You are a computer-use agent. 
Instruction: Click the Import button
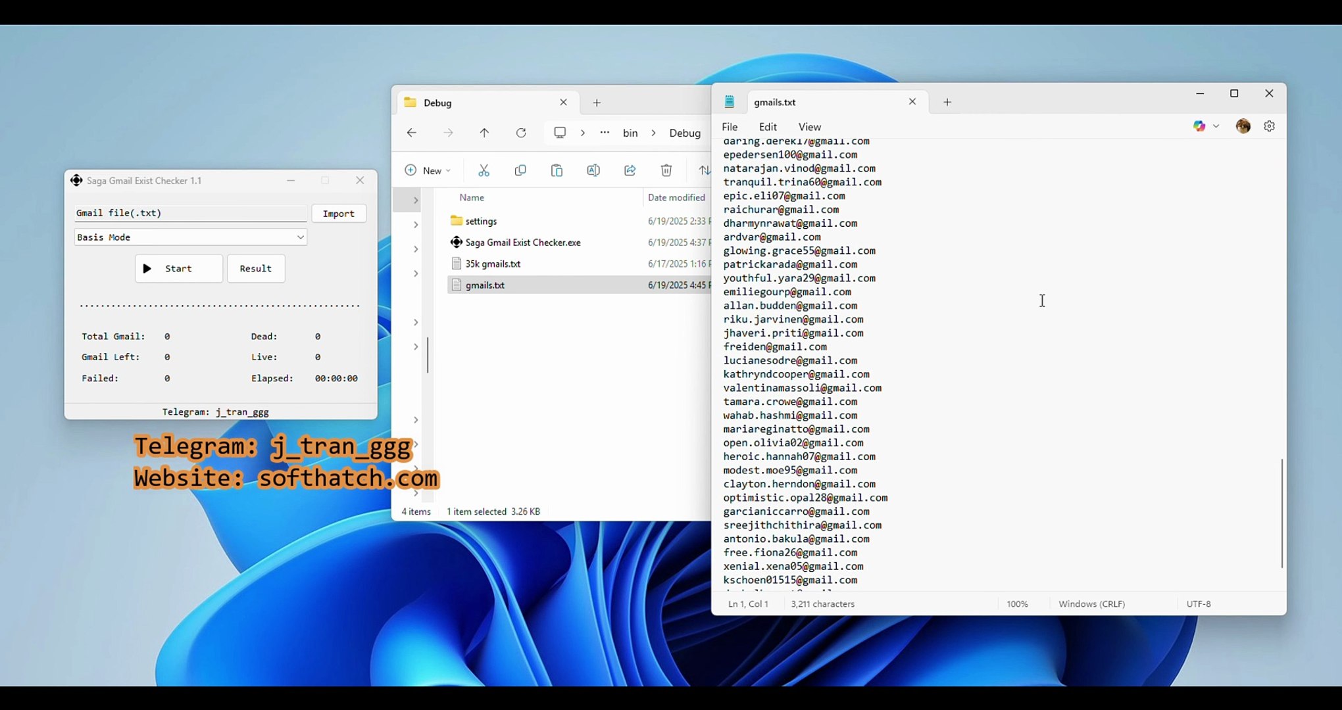338,213
